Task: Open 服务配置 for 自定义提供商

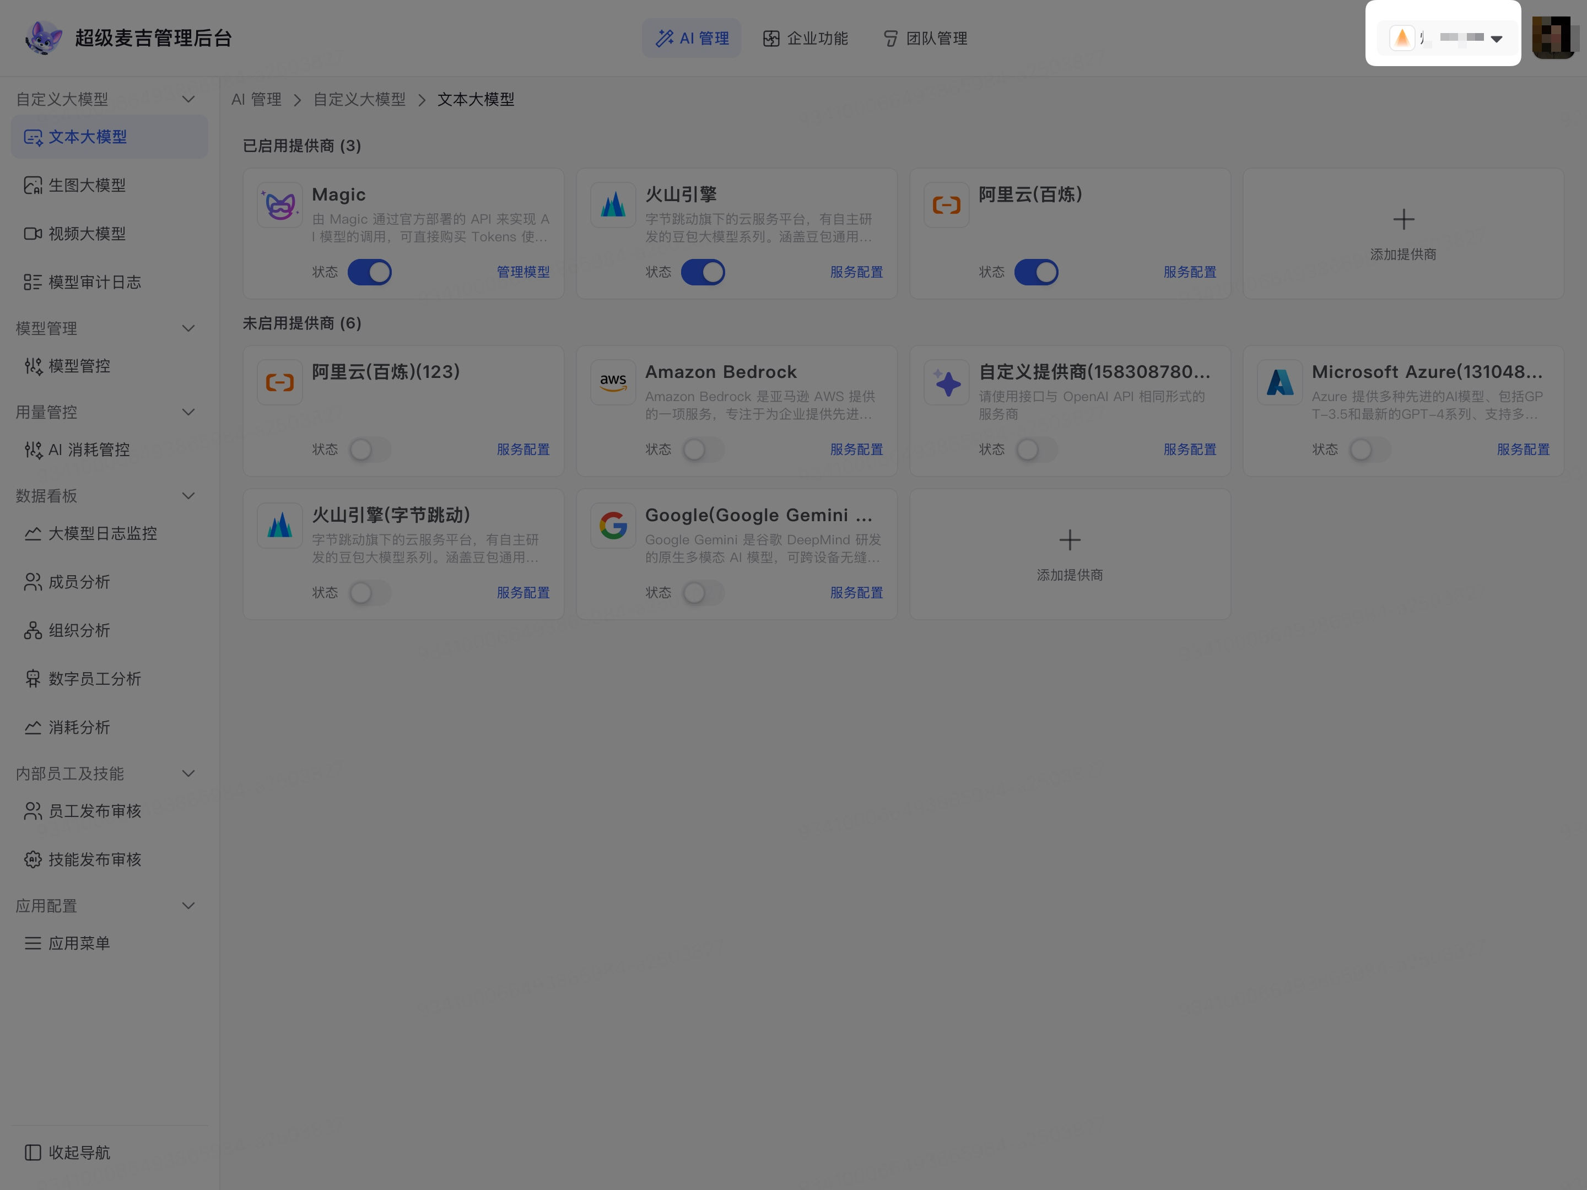Action: (x=1190, y=450)
